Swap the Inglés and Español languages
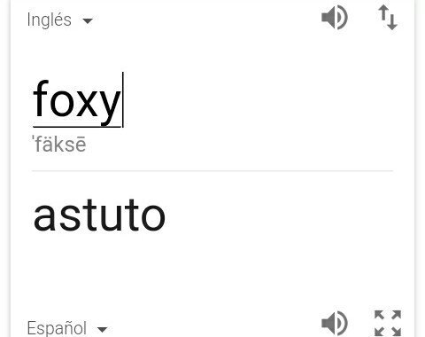Screen dimensions: 425x337 (x=388, y=18)
